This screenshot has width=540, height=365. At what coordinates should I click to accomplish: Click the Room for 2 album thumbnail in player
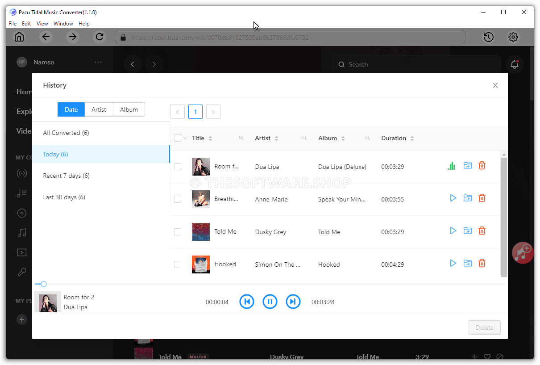[x=48, y=302]
